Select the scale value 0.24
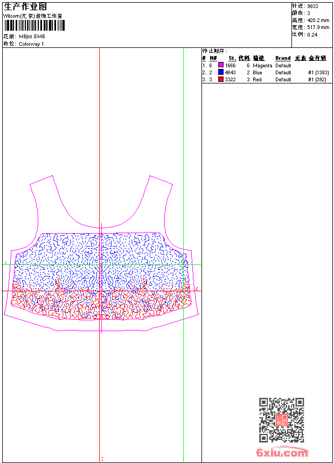This screenshot has width=334, height=463. tap(312, 35)
